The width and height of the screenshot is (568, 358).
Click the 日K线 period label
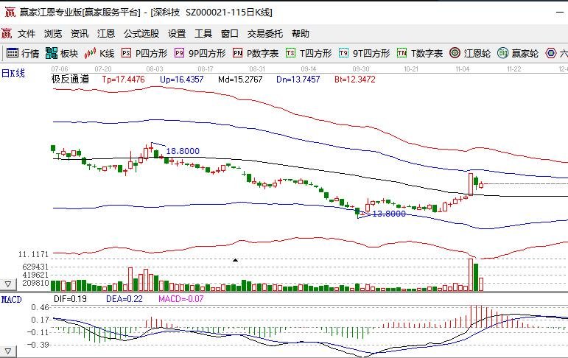(x=13, y=73)
